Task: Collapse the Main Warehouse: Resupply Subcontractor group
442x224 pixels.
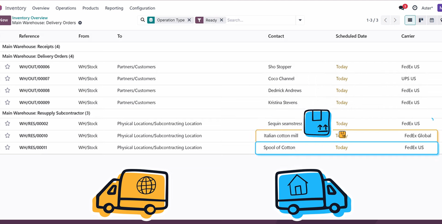Action: [x=46, y=113]
